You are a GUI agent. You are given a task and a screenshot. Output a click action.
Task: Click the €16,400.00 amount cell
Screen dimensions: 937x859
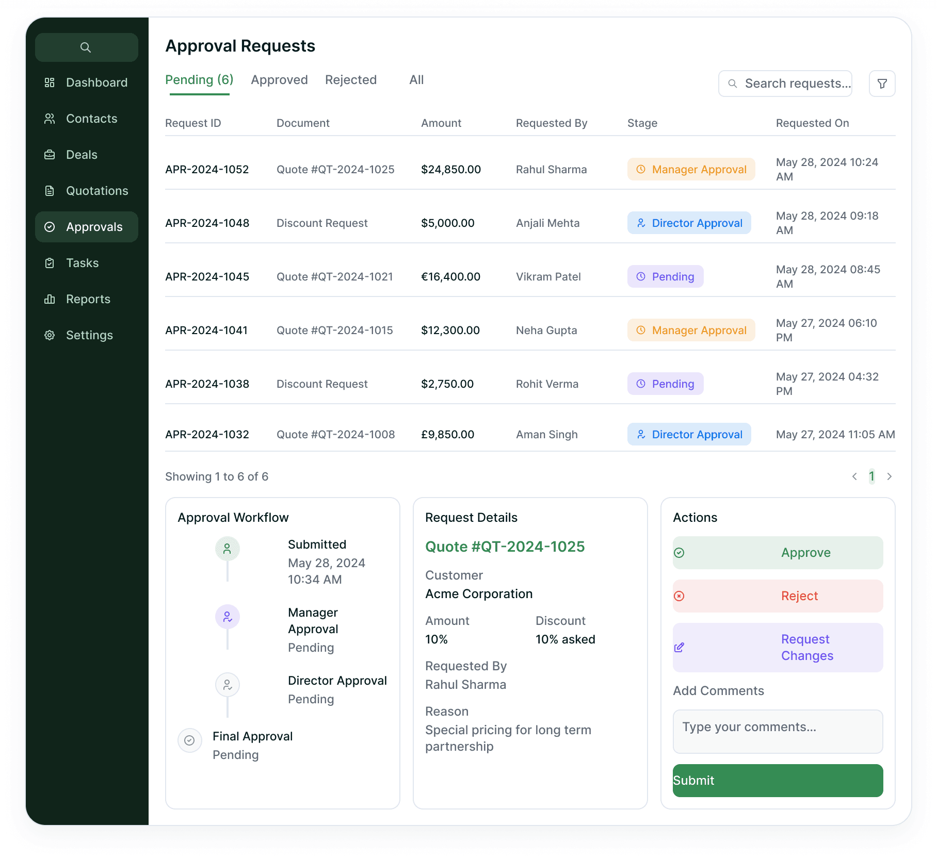coord(450,277)
